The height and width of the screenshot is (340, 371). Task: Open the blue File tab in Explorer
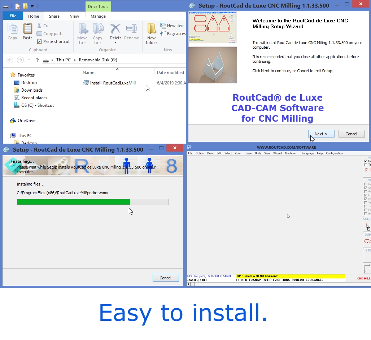[x=13, y=16]
